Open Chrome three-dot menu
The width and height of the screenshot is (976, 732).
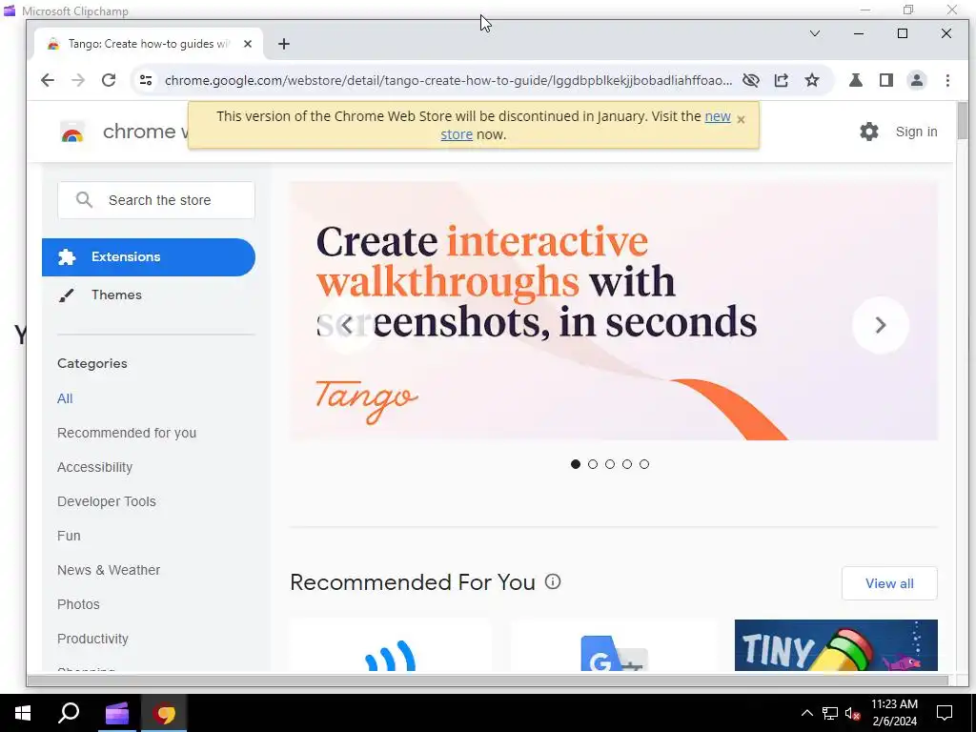(947, 80)
